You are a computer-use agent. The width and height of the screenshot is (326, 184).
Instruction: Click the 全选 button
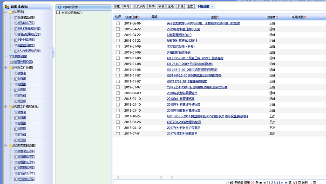pos(171,6)
